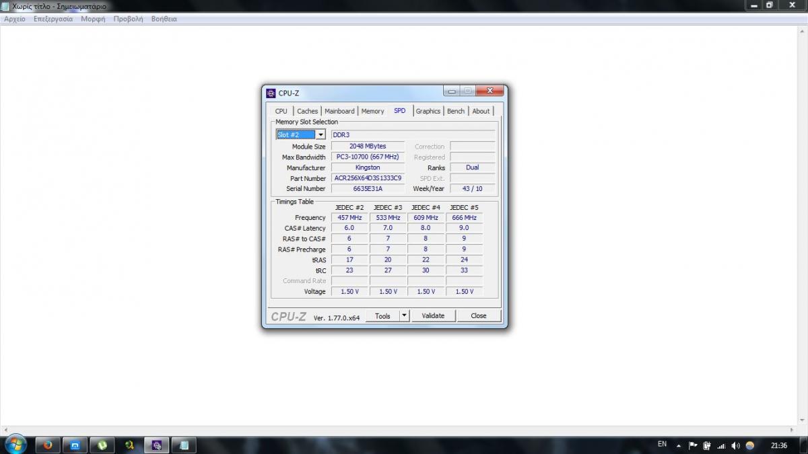Open the 21:36 taskbar clock
This screenshot has height=454, width=808.
coord(779,445)
